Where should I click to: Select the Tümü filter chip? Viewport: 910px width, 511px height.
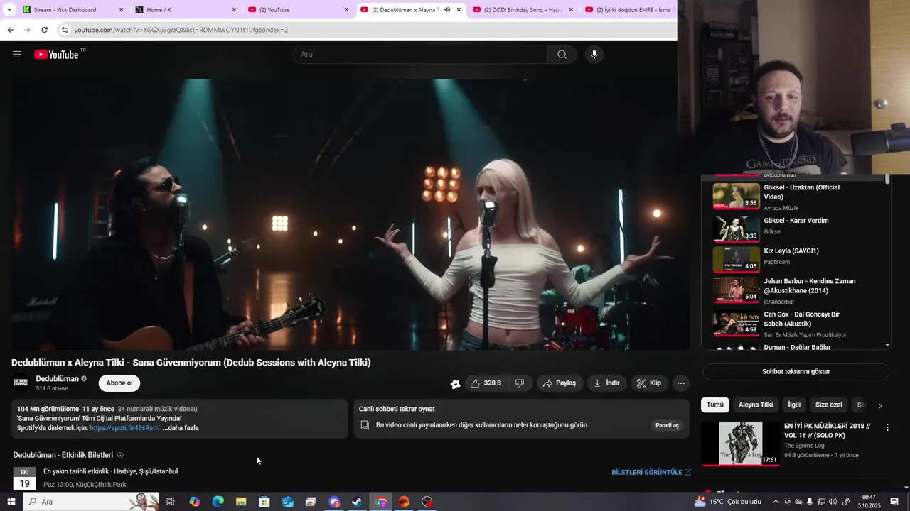pyautogui.click(x=715, y=405)
